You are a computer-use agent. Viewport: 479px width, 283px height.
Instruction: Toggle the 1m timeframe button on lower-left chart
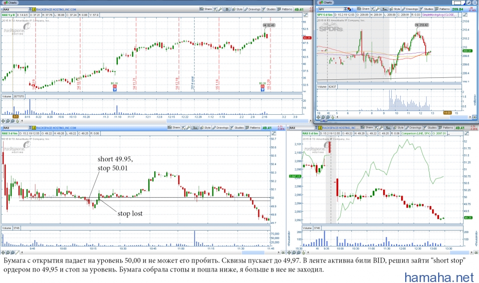pyautogui.click(x=194, y=128)
